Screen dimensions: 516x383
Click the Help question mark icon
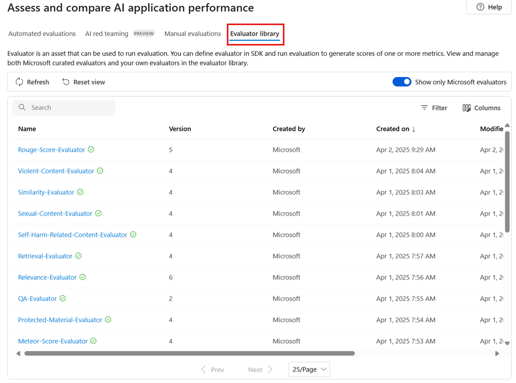tap(480, 7)
